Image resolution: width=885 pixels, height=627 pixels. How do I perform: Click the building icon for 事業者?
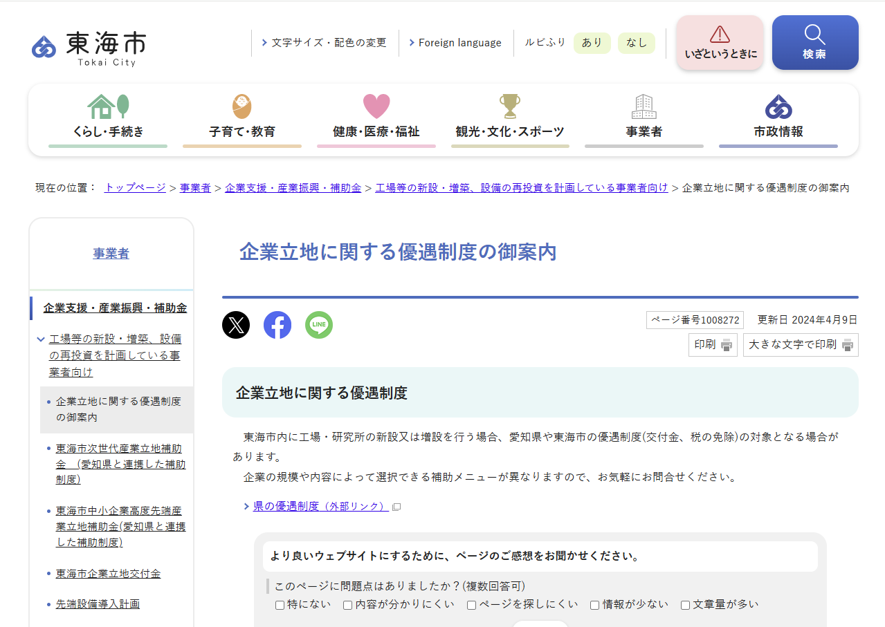point(644,106)
